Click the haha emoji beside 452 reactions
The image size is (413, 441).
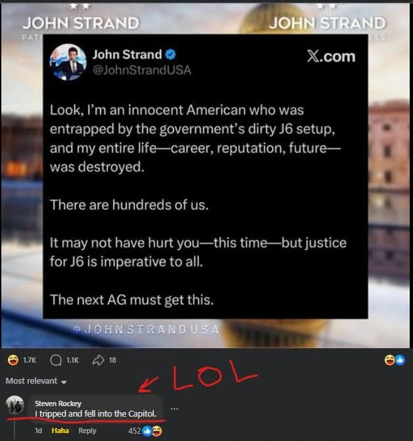[x=157, y=431]
